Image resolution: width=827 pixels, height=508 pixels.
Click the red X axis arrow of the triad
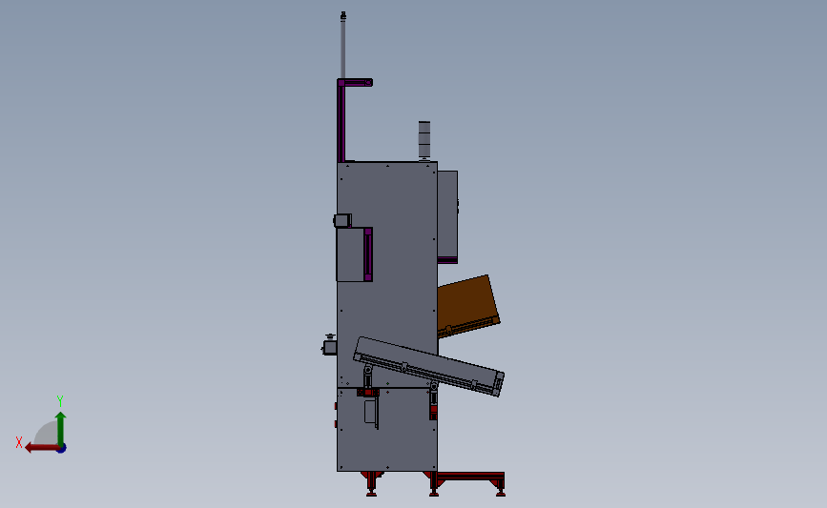point(41,448)
